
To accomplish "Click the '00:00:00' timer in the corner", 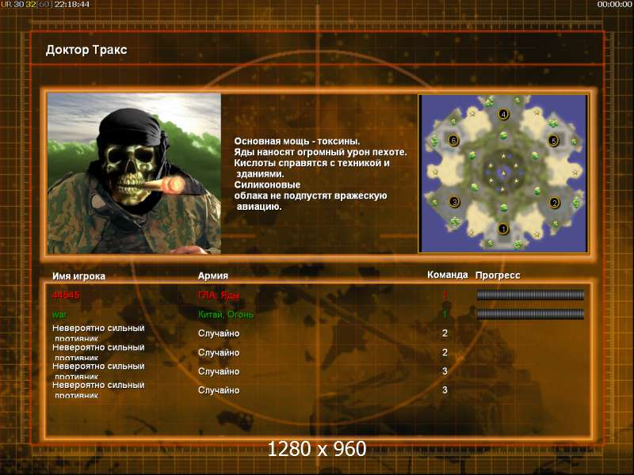I will 615,4.
